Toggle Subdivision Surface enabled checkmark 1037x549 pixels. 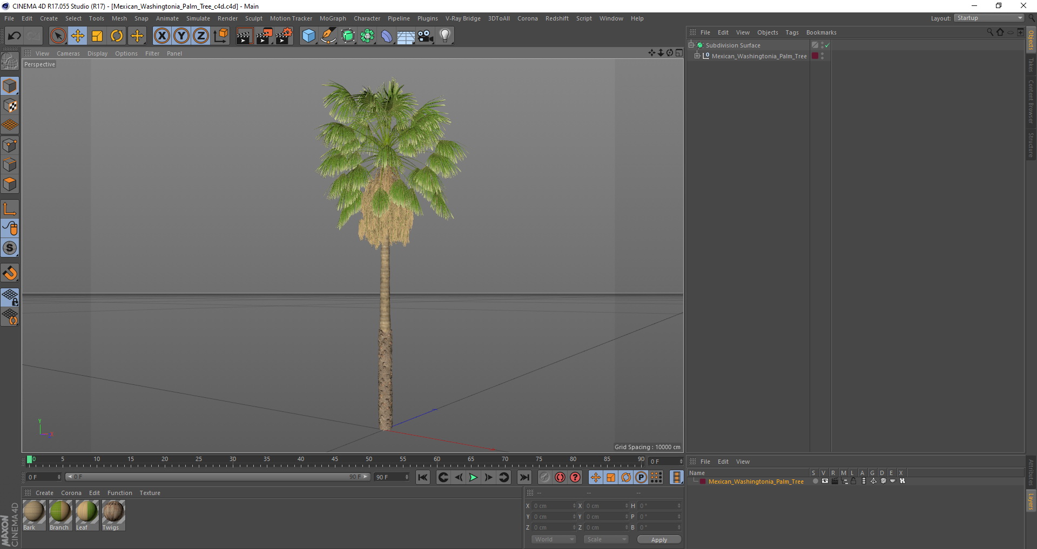827,45
